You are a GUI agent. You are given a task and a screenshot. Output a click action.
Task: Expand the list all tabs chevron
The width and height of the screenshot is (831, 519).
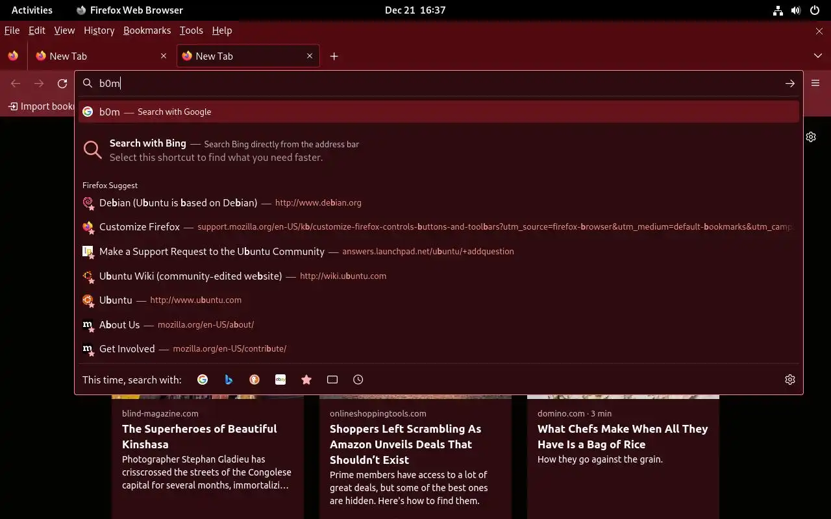[818, 56]
